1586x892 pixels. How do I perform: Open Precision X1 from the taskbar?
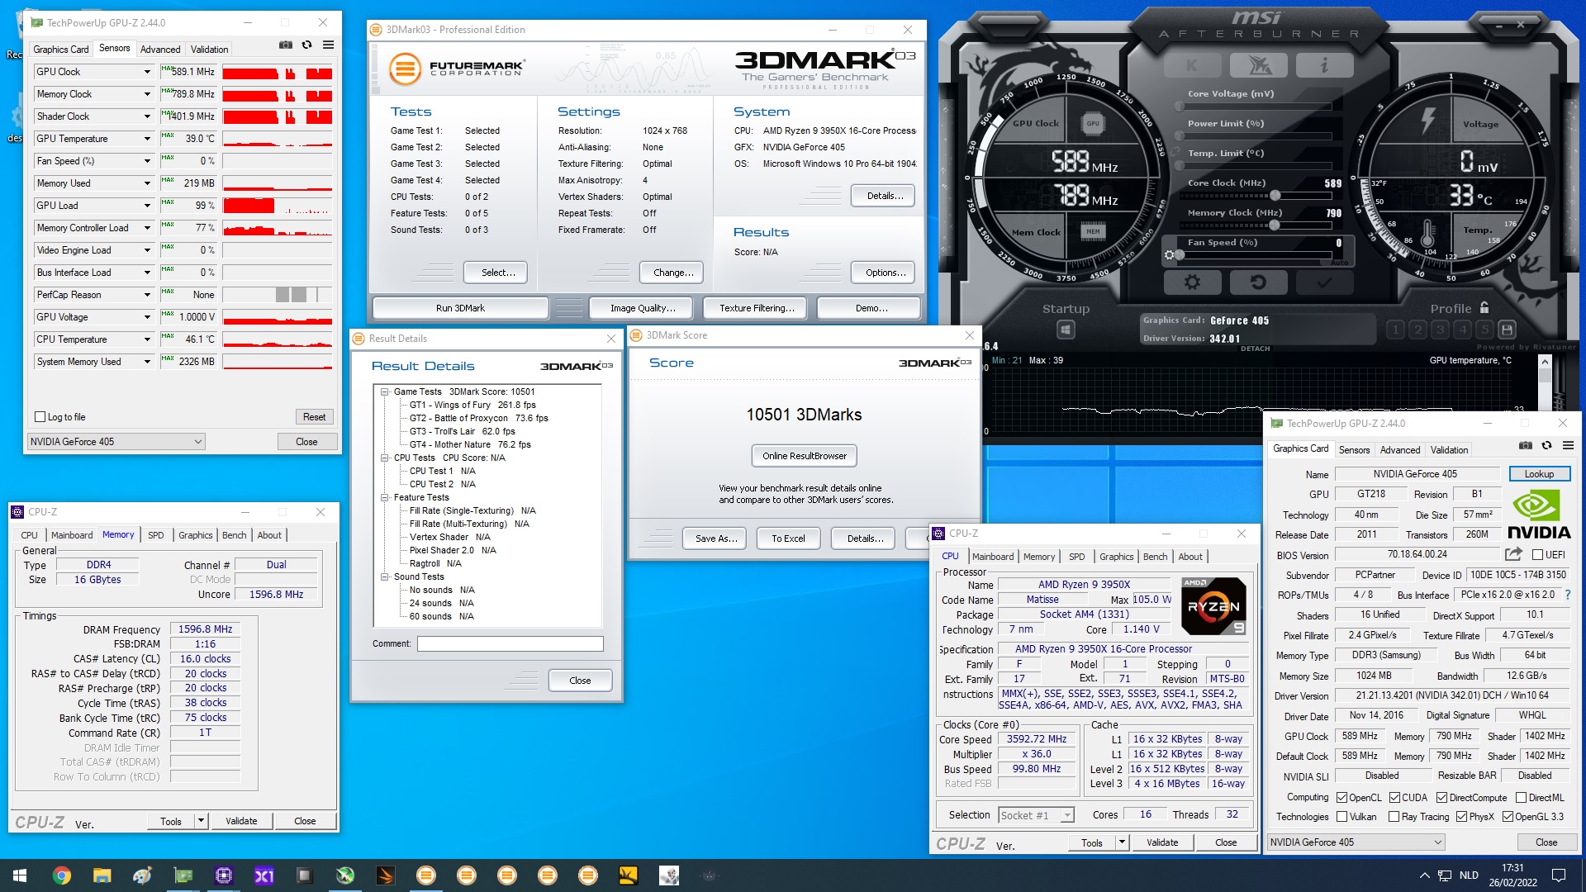tap(264, 875)
